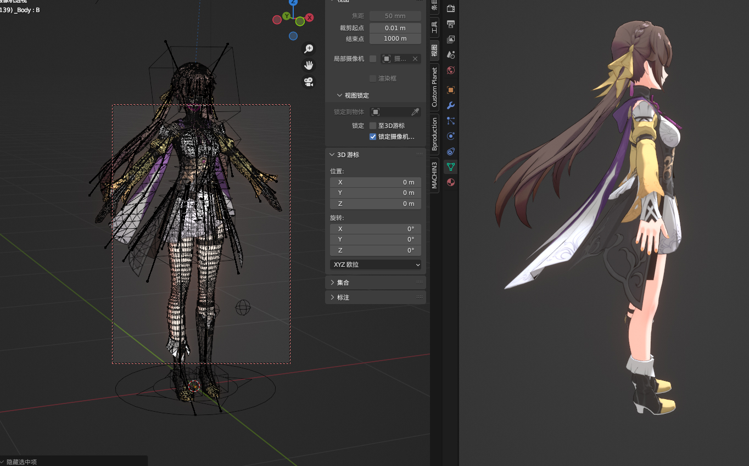The height and width of the screenshot is (466, 749).
Task: Switch to the 视图 sidebar tab
Action: pos(434,50)
